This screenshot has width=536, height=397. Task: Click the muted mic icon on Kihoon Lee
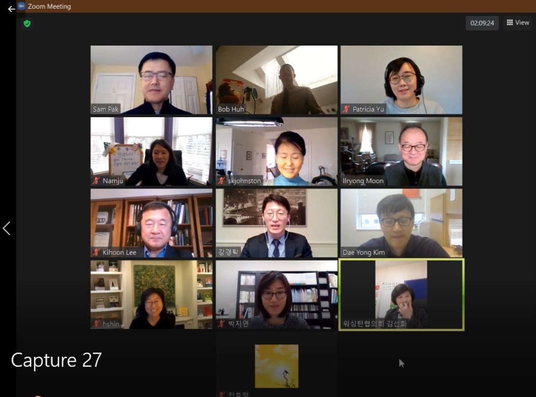point(96,252)
